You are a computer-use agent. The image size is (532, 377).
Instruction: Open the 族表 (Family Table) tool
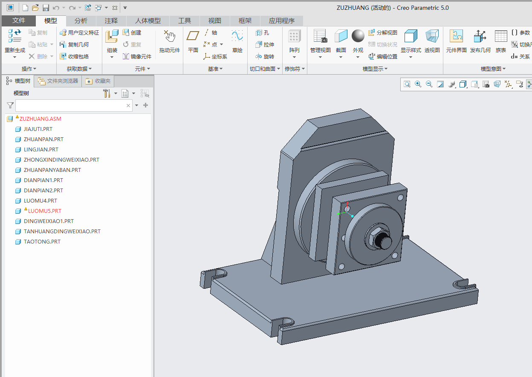(x=501, y=41)
